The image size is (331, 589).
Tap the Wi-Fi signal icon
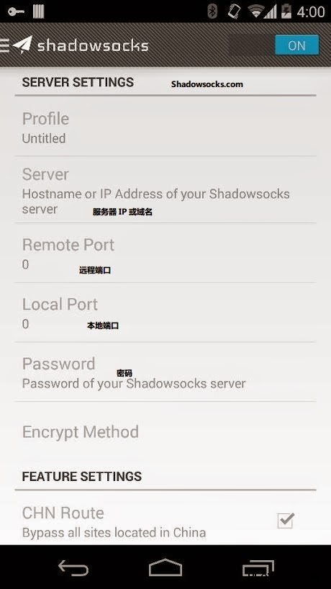[255, 12]
